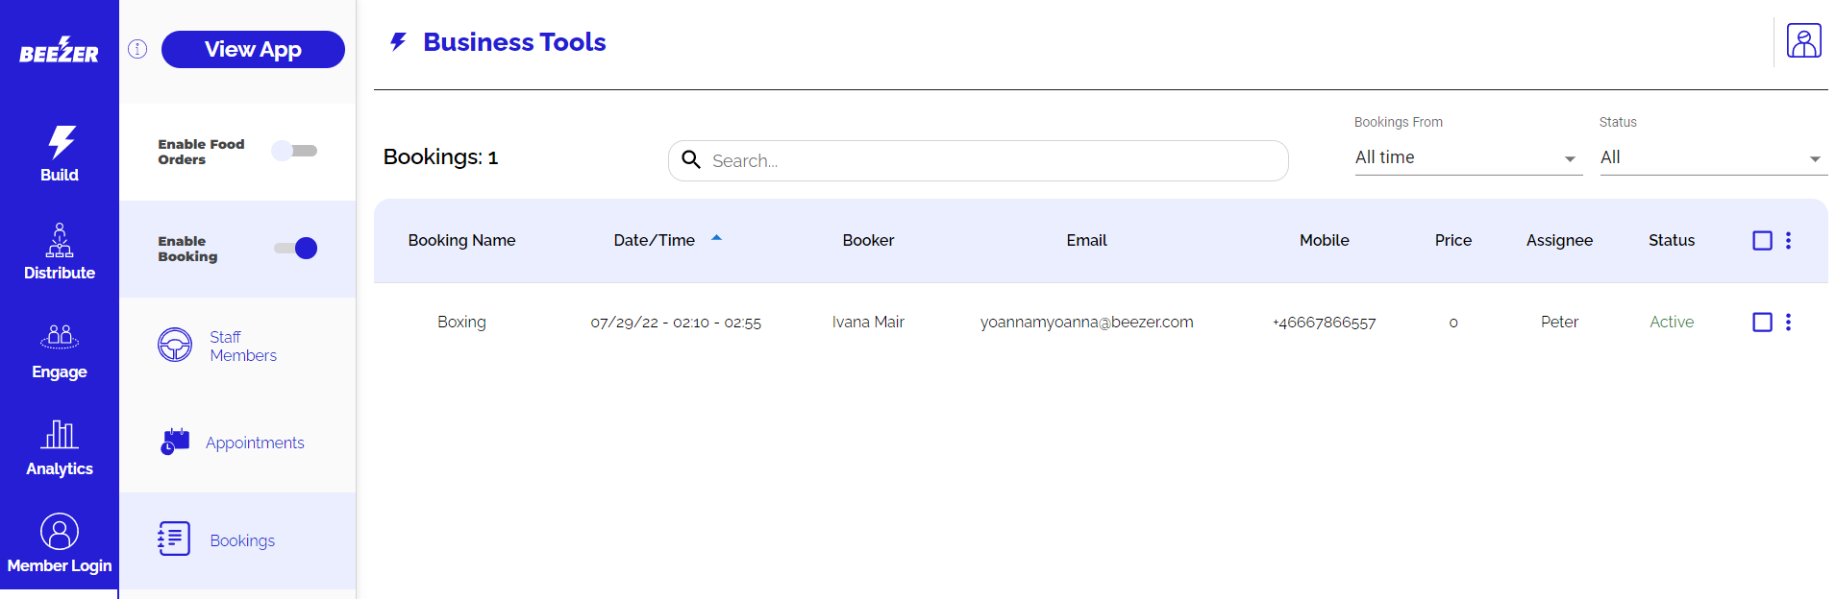The width and height of the screenshot is (1836, 599).
Task: Sort by the Date/Time column header
Action: coord(655,241)
